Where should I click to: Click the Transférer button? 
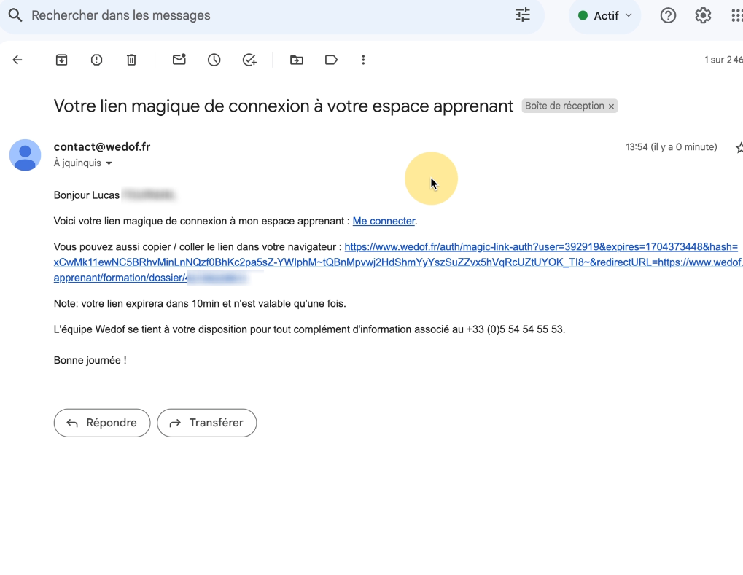207,423
